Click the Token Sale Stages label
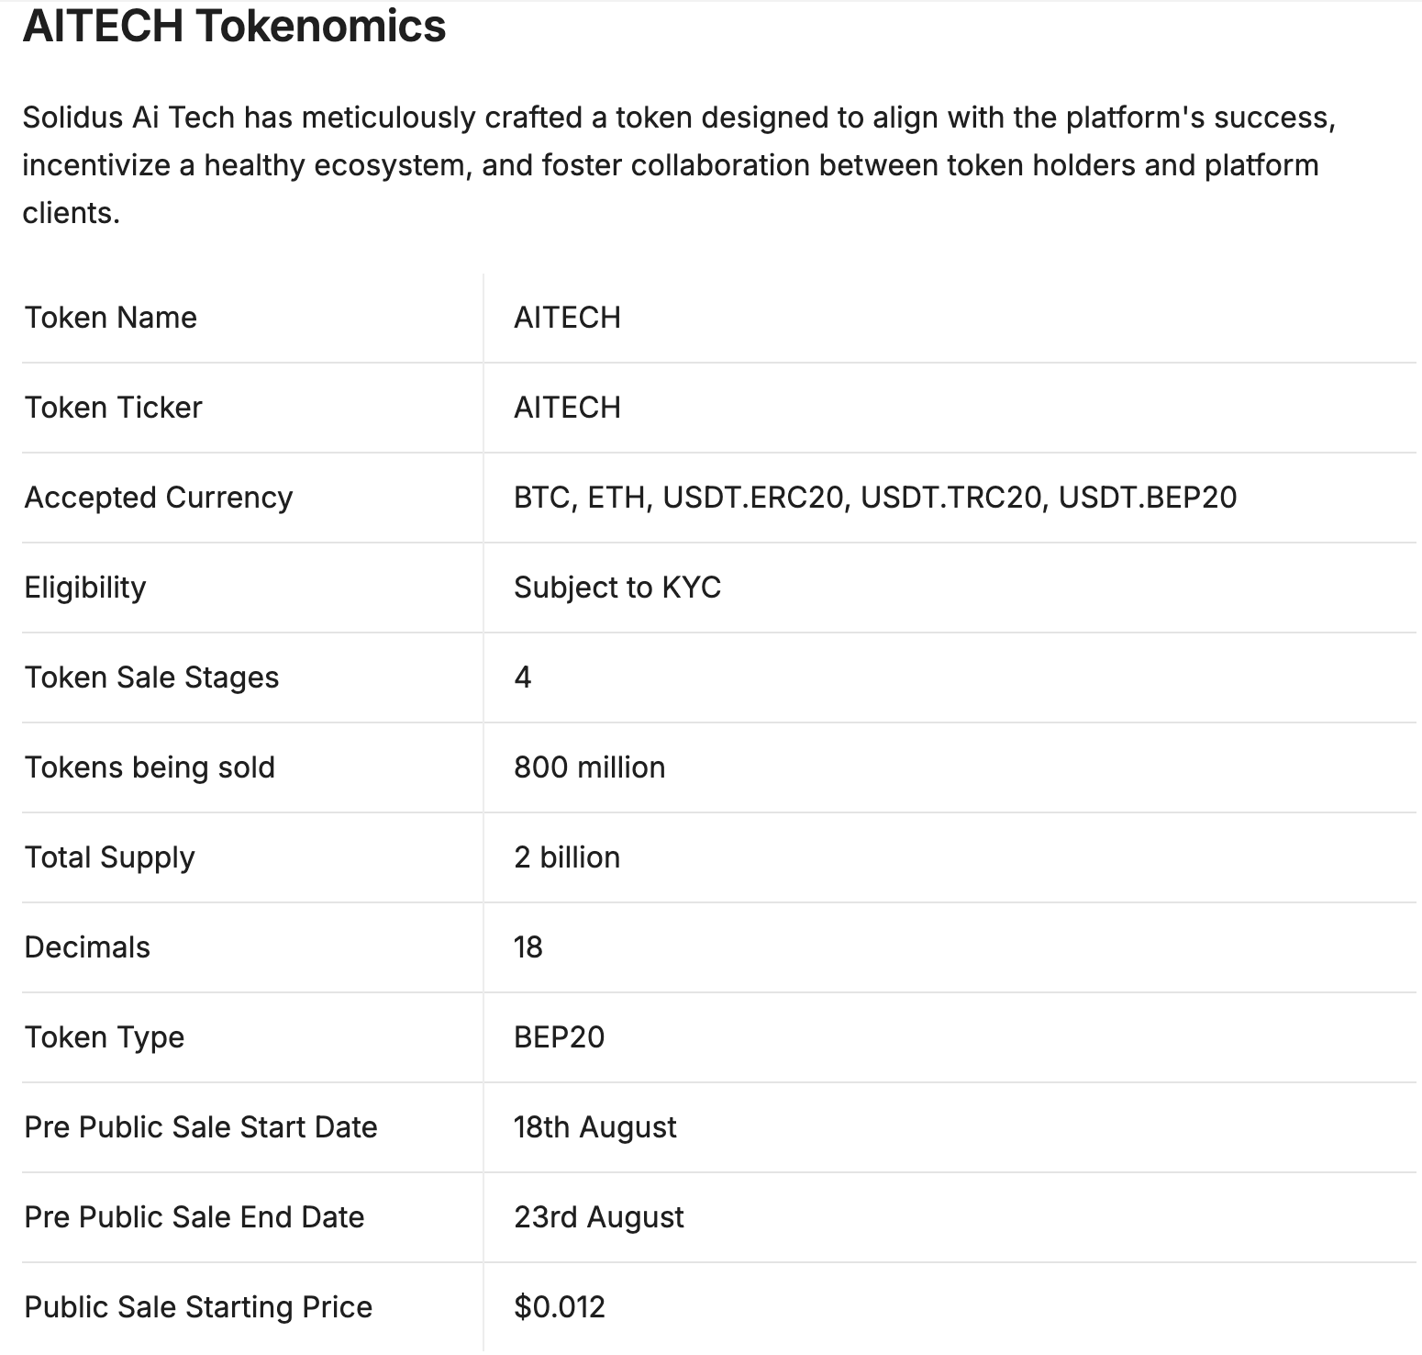The image size is (1422, 1355). pos(151,677)
